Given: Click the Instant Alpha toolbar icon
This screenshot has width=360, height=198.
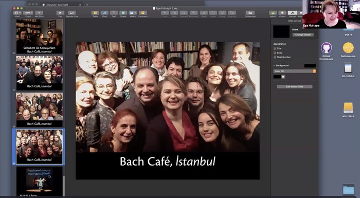Looking at the screenshot, I should click(213, 13).
